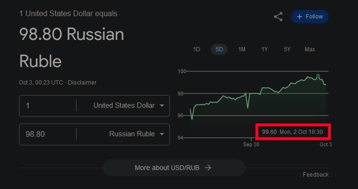Open the United States Dollar currency dropdown
The height and width of the screenshot is (189, 358).
129,105
